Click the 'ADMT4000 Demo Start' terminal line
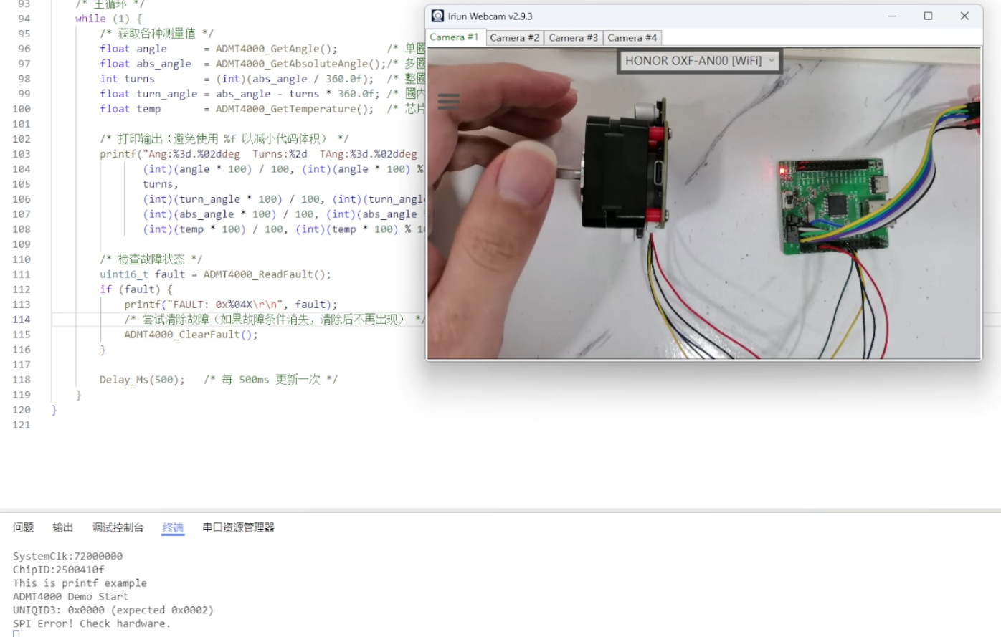The image size is (1001, 637). [x=71, y=597]
